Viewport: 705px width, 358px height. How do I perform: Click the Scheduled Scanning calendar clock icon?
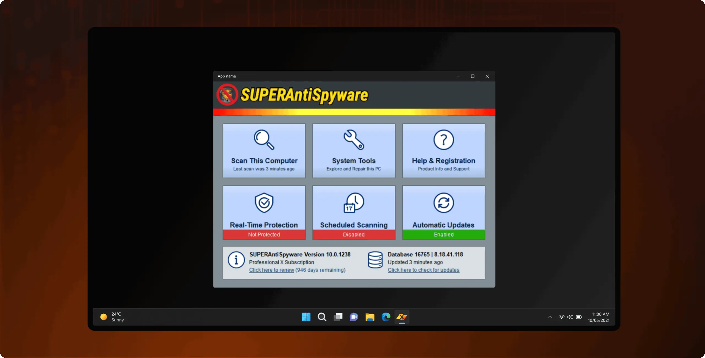pos(354,203)
